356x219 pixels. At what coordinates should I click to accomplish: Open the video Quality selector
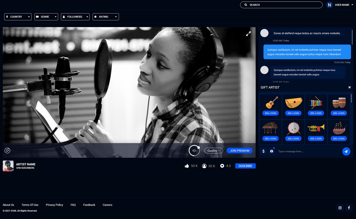[x=214, y=150]
